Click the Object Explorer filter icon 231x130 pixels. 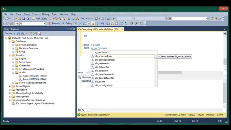pyautogui.click(x=31, y=34)
